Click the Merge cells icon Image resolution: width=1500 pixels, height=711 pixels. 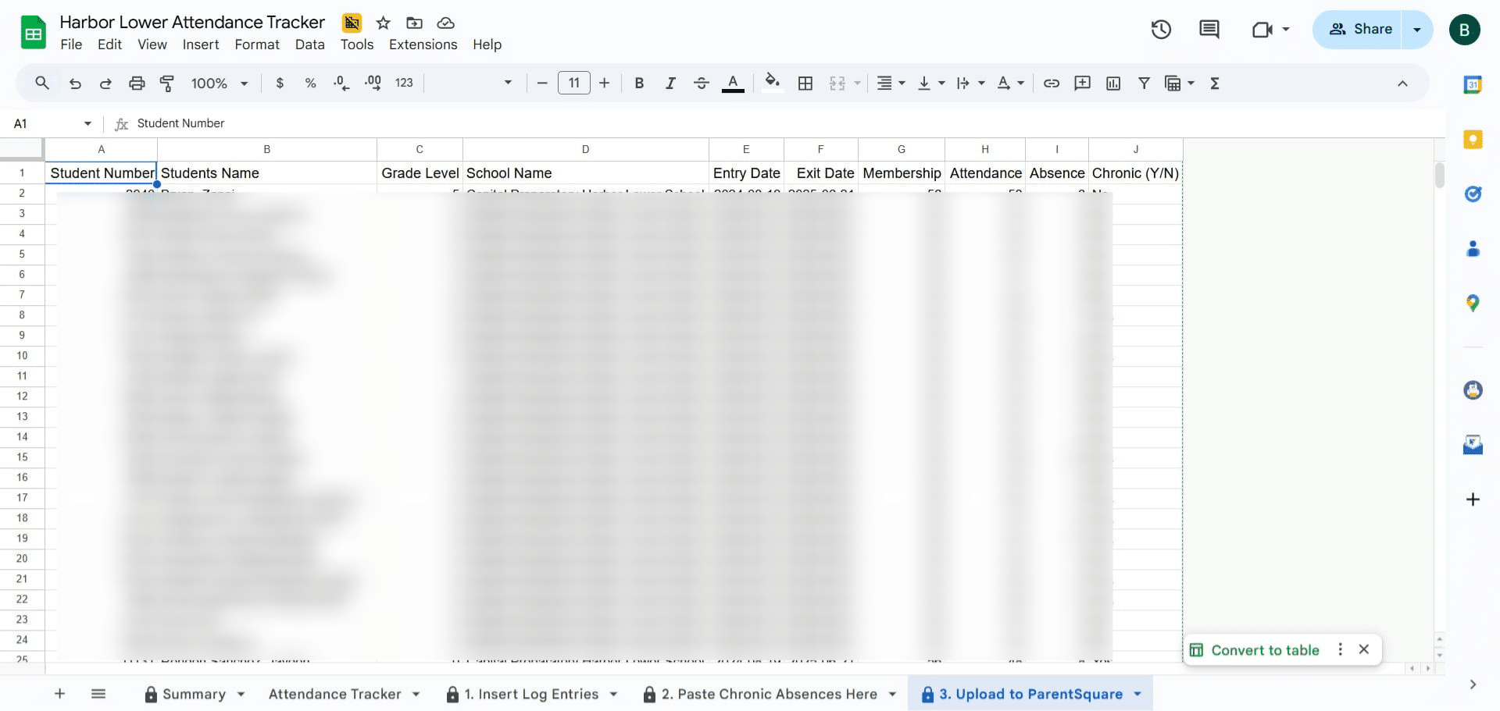pos(837,83)
